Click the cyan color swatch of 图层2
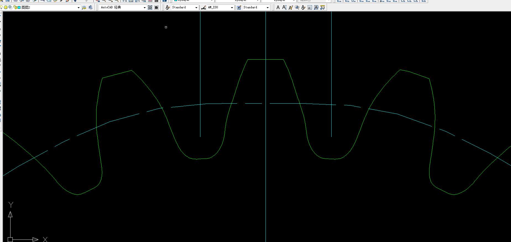This screenshot has width=511, height=242. pyautogui.click(x=19, y=7)
